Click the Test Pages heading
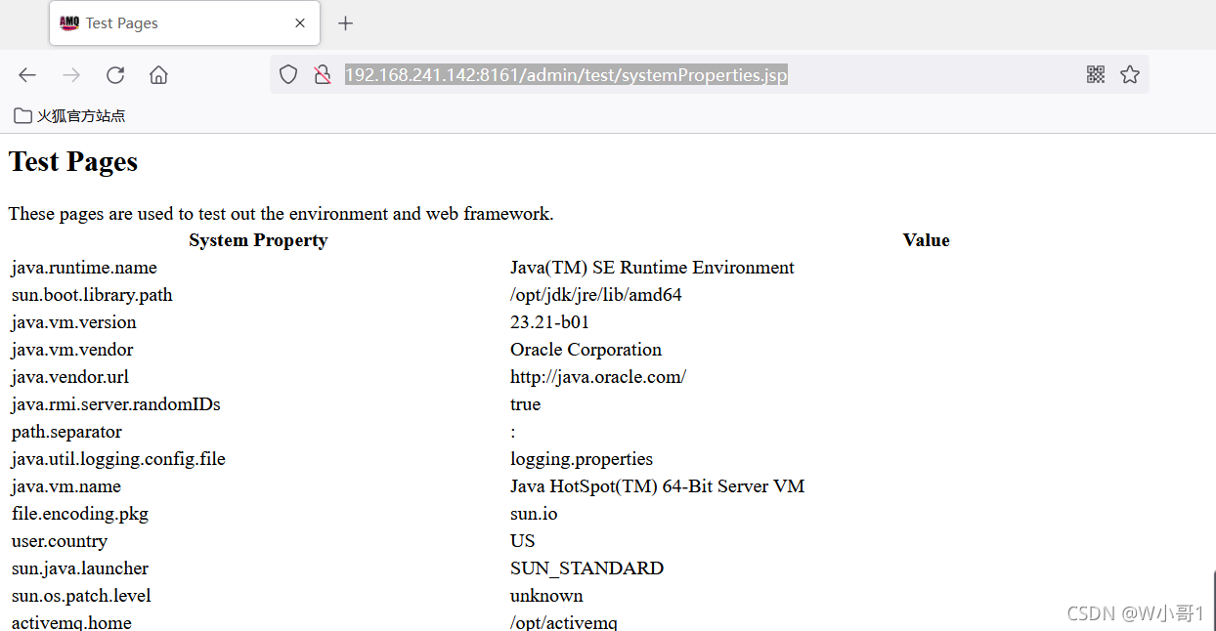 click(x=73, y=162)
